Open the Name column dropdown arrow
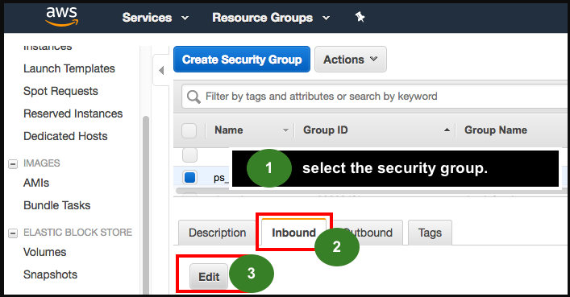This screenshot has width=570, height=297. 285,130
